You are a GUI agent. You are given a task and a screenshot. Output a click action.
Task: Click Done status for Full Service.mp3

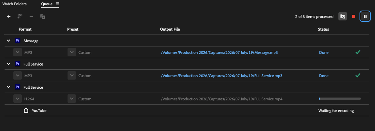[324, 76]
